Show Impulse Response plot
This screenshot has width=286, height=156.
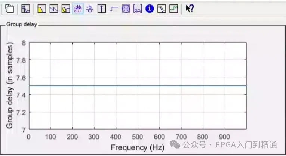coord(102,9)
